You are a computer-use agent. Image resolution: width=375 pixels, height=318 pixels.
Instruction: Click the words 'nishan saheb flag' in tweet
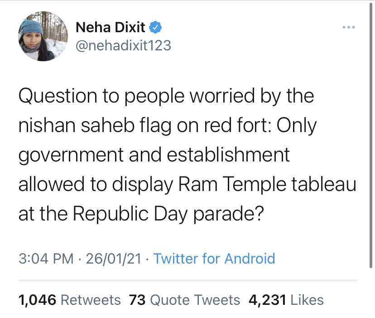pyautogui.click(x=95, y=125)
